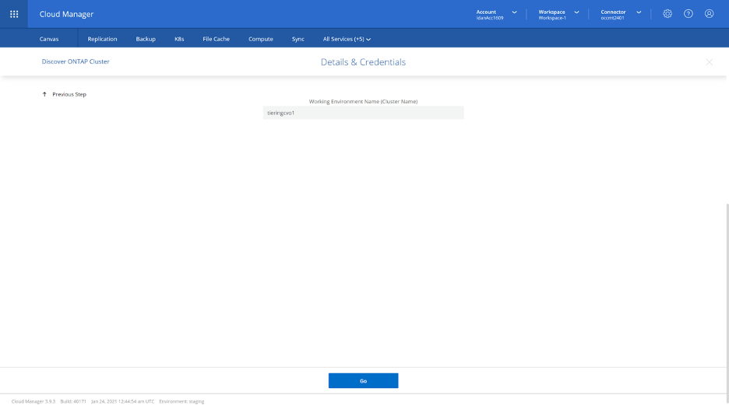Open the app launcher grid icon
Screen dimensions: 729x409
tap(14, 14)
